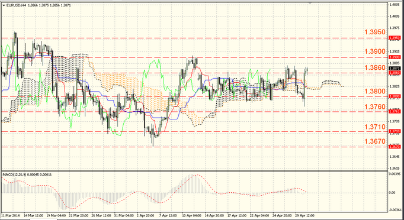Click the MACD scale value 0.00395
The width and height of the screenshot is (404, 220).
pyautogui.click(x=395, y=174)
